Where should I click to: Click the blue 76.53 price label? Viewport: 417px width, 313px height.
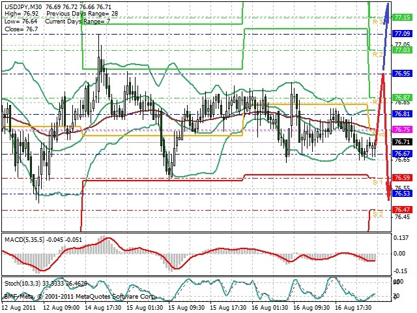[x=403, y=193]
